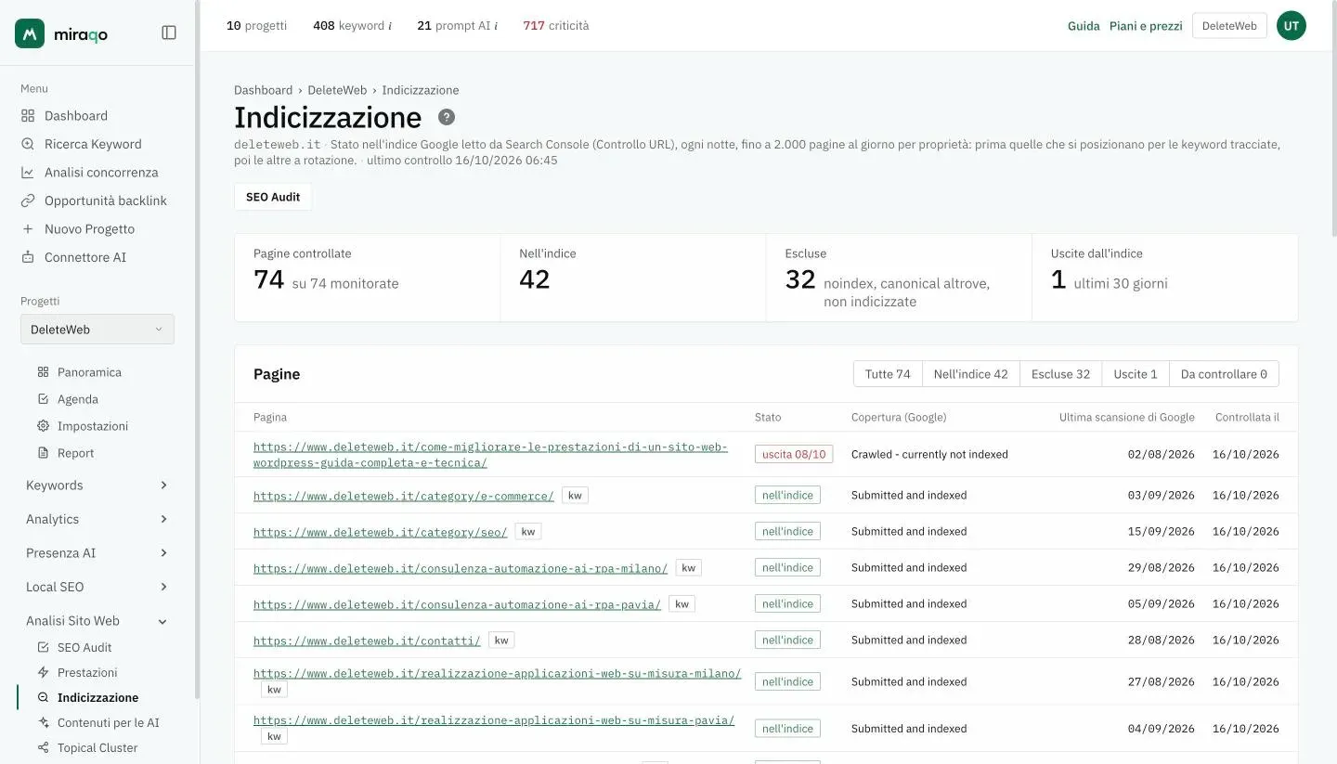The width and height of the screenshot is (1337, 764).
Task: Expand the Local SEO sidebar section
Action: coord(97,588)
